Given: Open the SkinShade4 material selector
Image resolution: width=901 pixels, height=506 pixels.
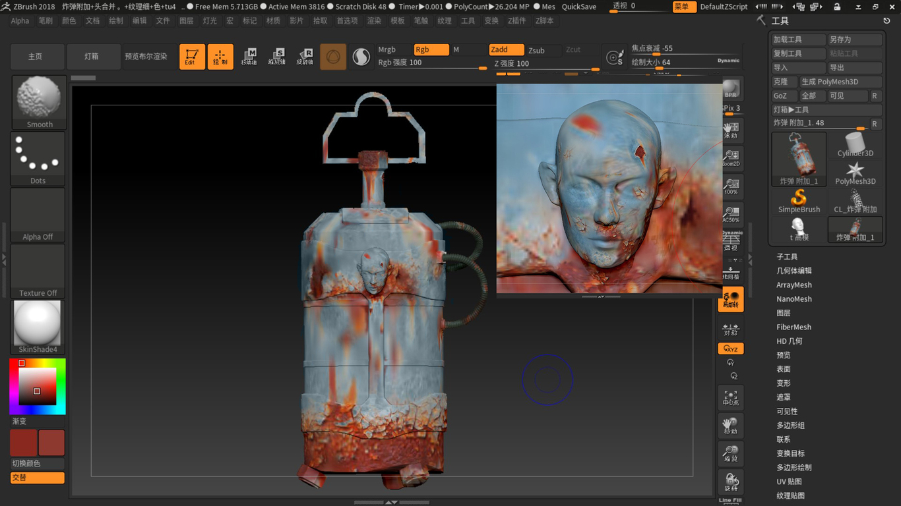Looking at the screenshot, I should click(38, 327).
